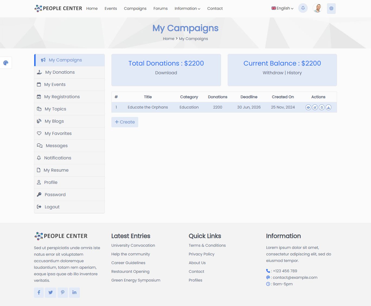Open Terms & Conditions quick link

click(207, 245)
